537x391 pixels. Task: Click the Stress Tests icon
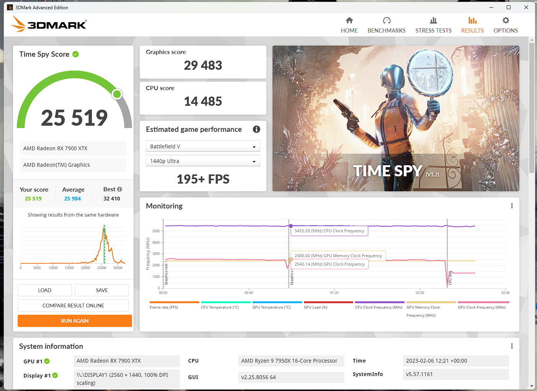coord(433,20)
